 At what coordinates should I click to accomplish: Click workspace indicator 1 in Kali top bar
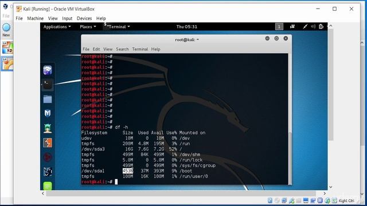tap(279, 27)
